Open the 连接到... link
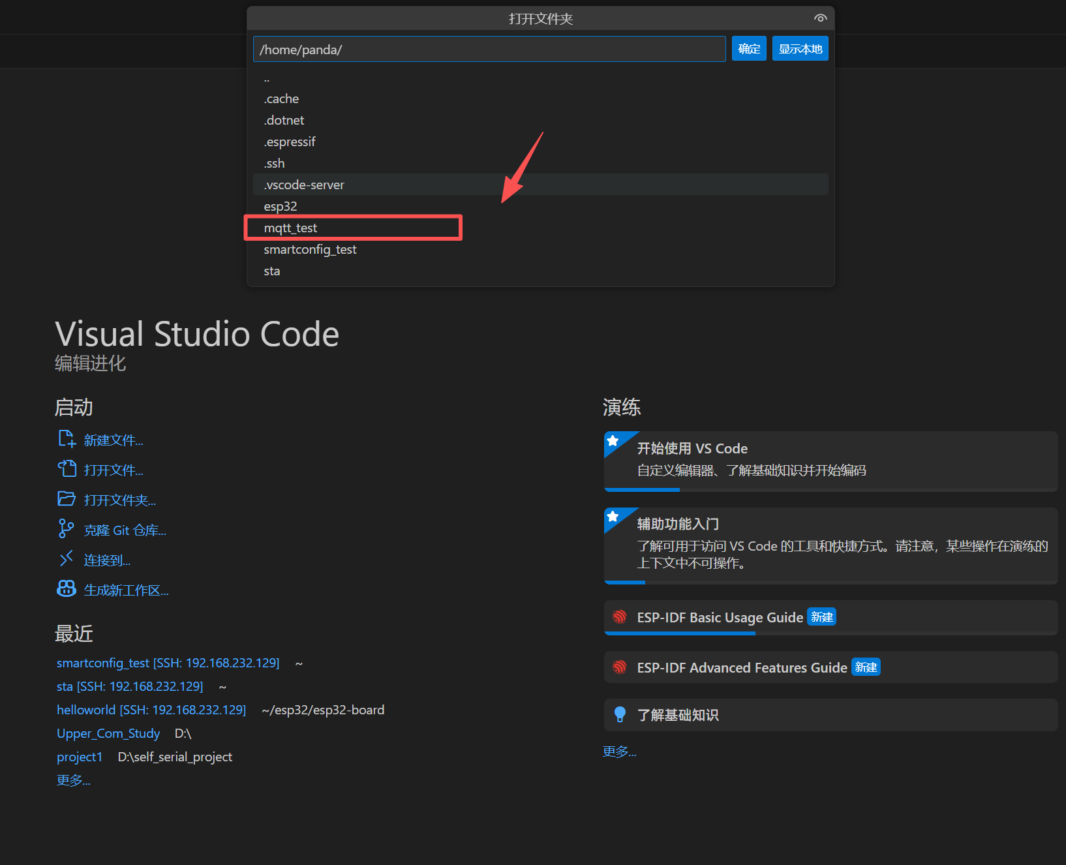 pyautogui.click(x=107, y=560)
